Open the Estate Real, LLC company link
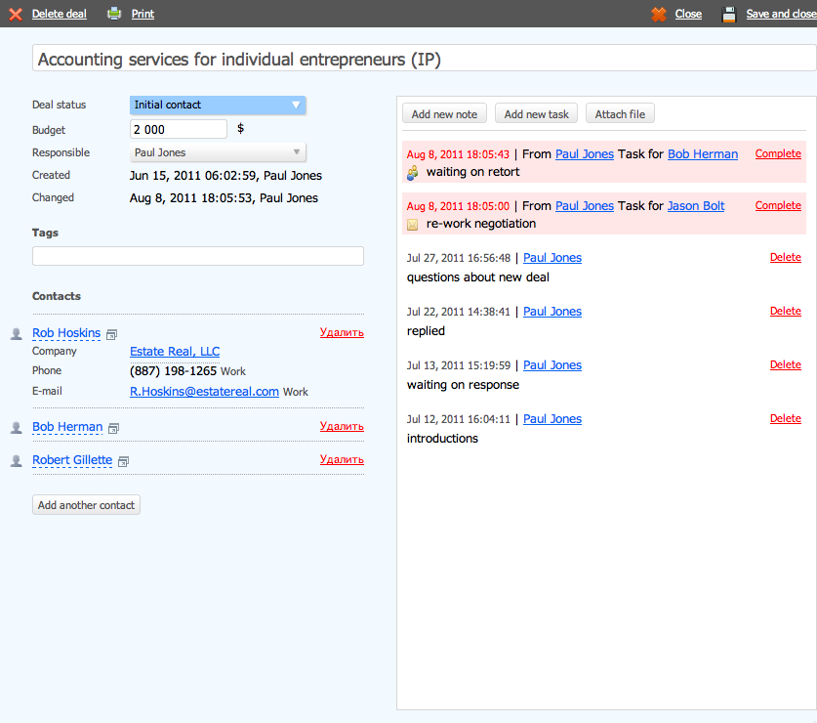 (x=175, y=352)
